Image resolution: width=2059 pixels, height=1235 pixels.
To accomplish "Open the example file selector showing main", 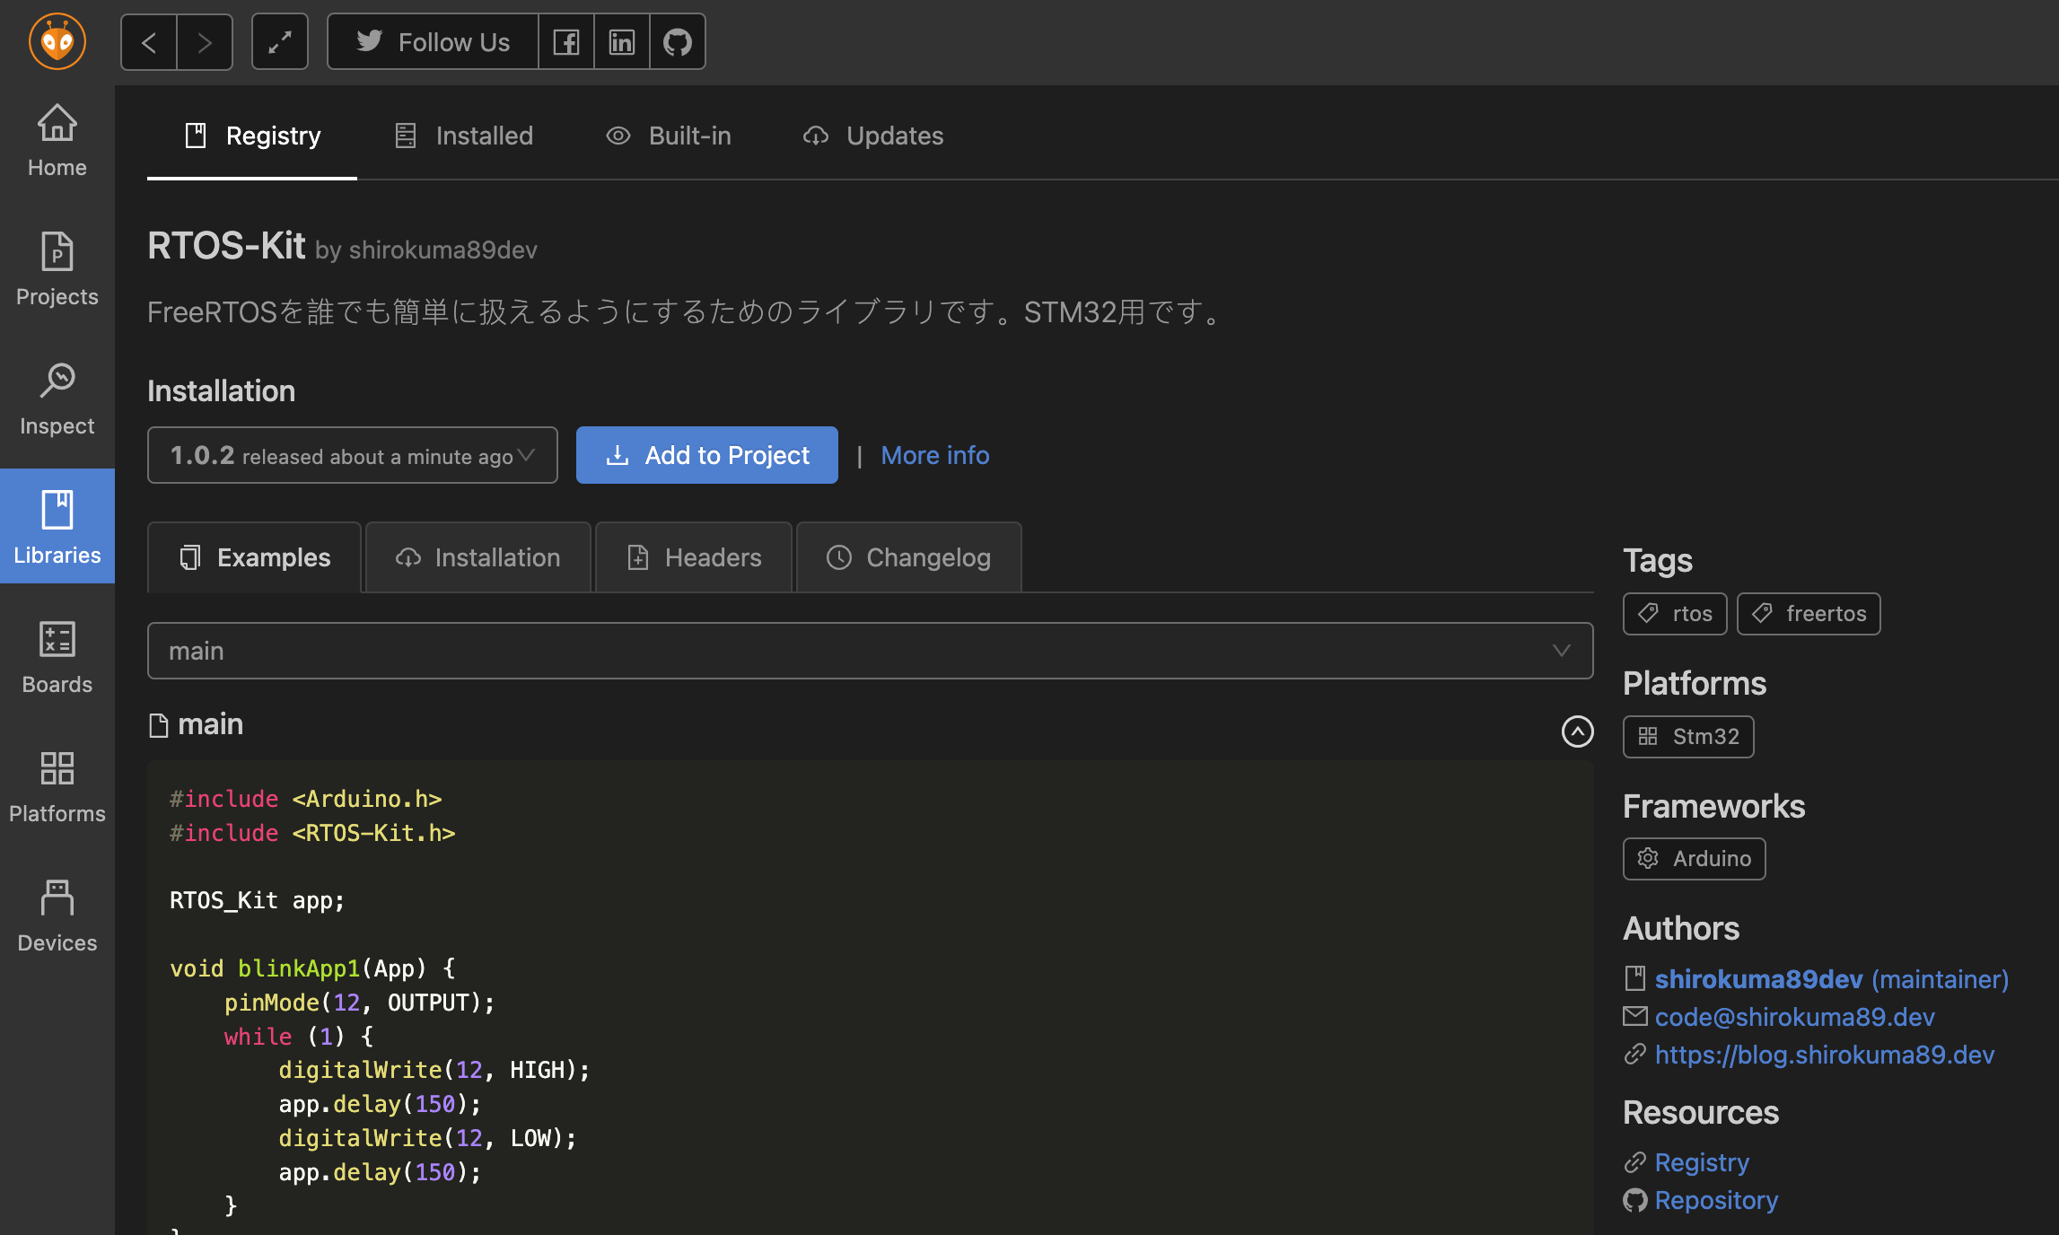I will (x=866, y=650).
